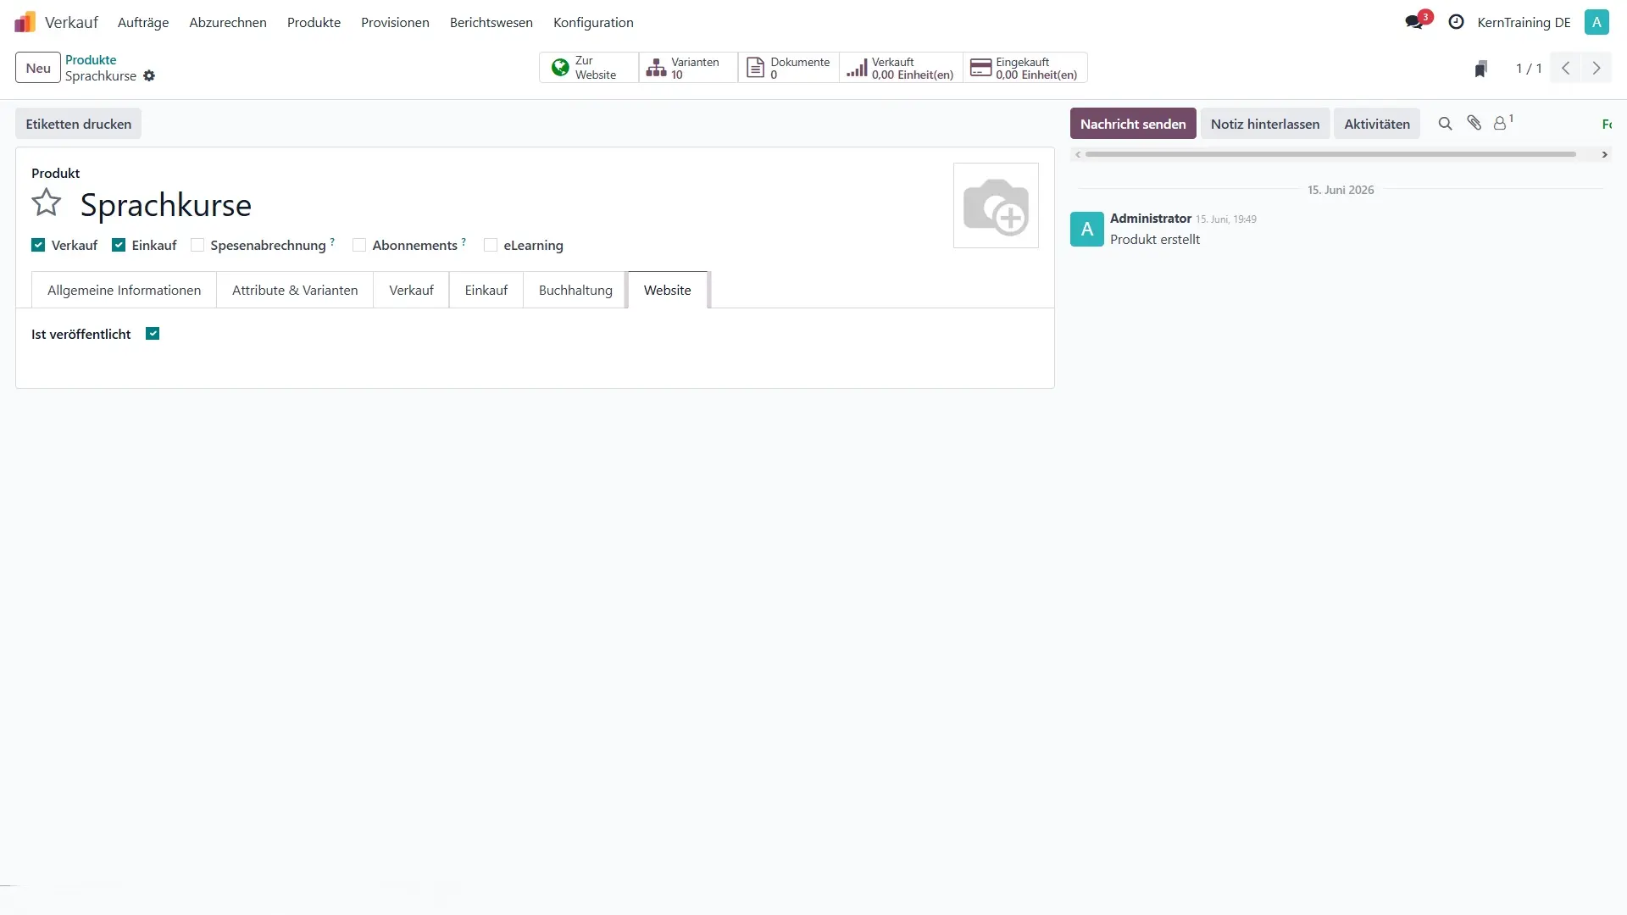Click Notiz hinterlassen
The image size is (1627, 915).
click(1265, 124)
